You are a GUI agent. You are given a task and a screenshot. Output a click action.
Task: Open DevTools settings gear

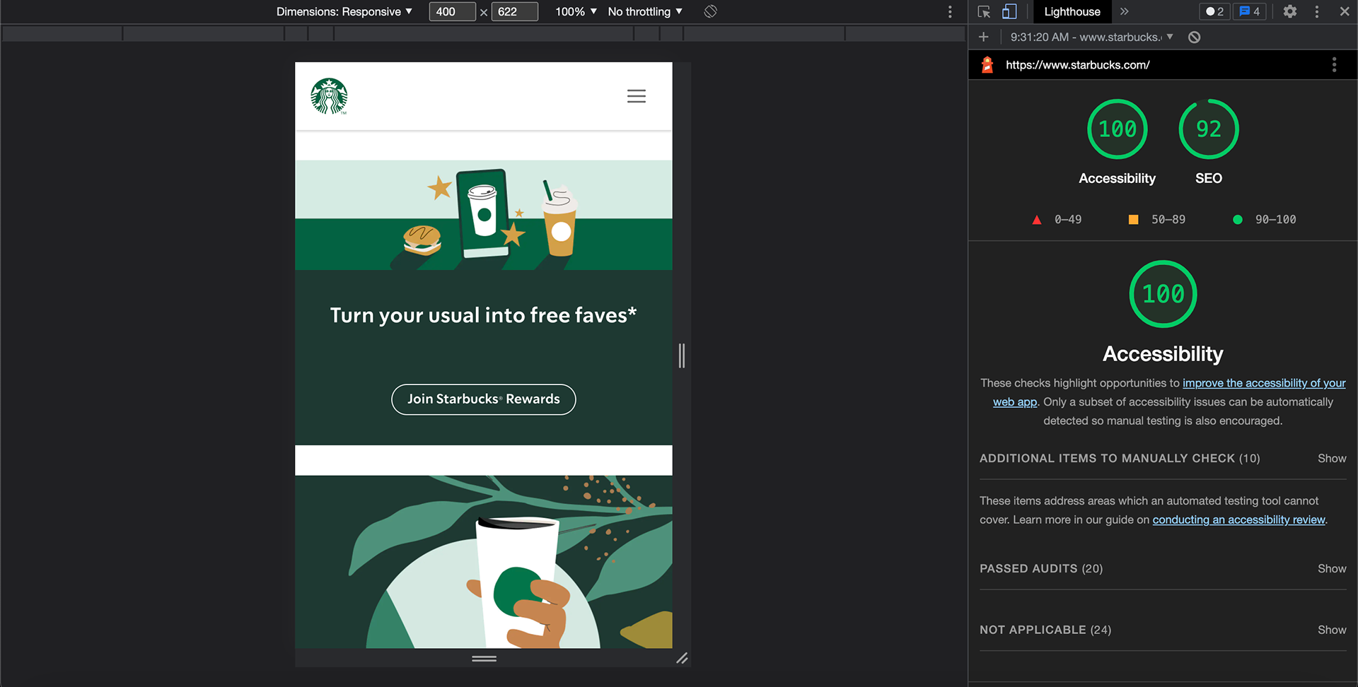[x=1290, y=11]
